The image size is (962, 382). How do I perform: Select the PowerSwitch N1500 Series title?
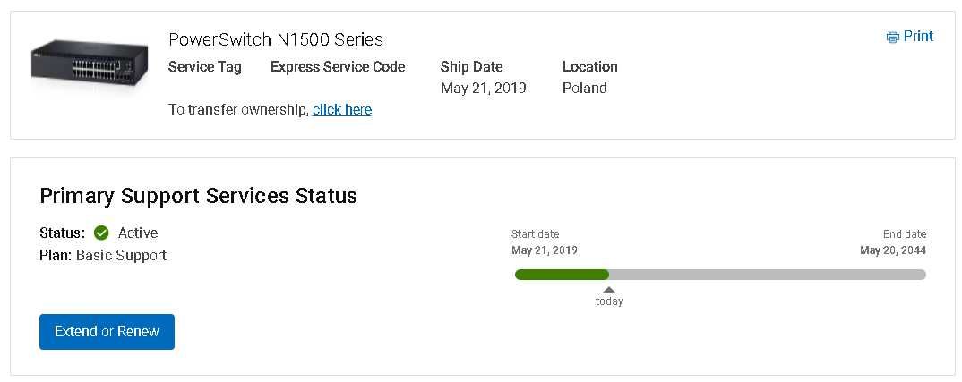click(276, 39)
